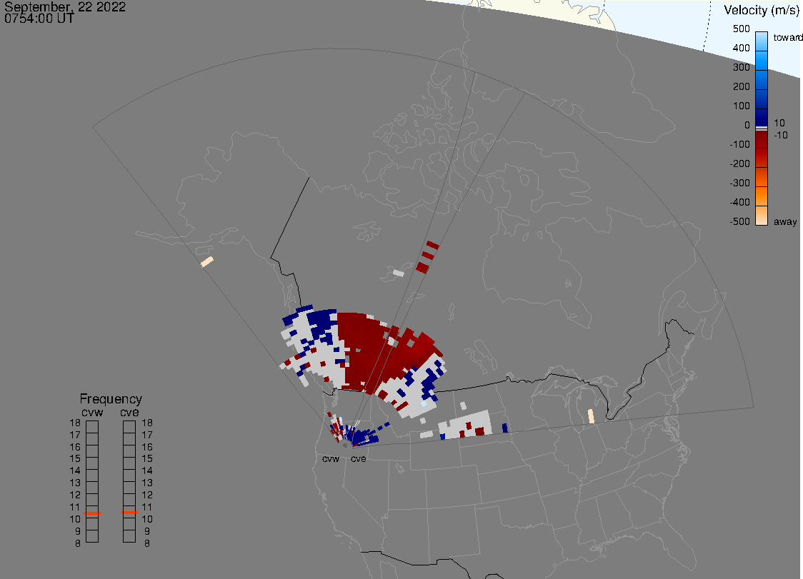Click the time stamp "0754:00 UT"

click(x=39, y=19)
